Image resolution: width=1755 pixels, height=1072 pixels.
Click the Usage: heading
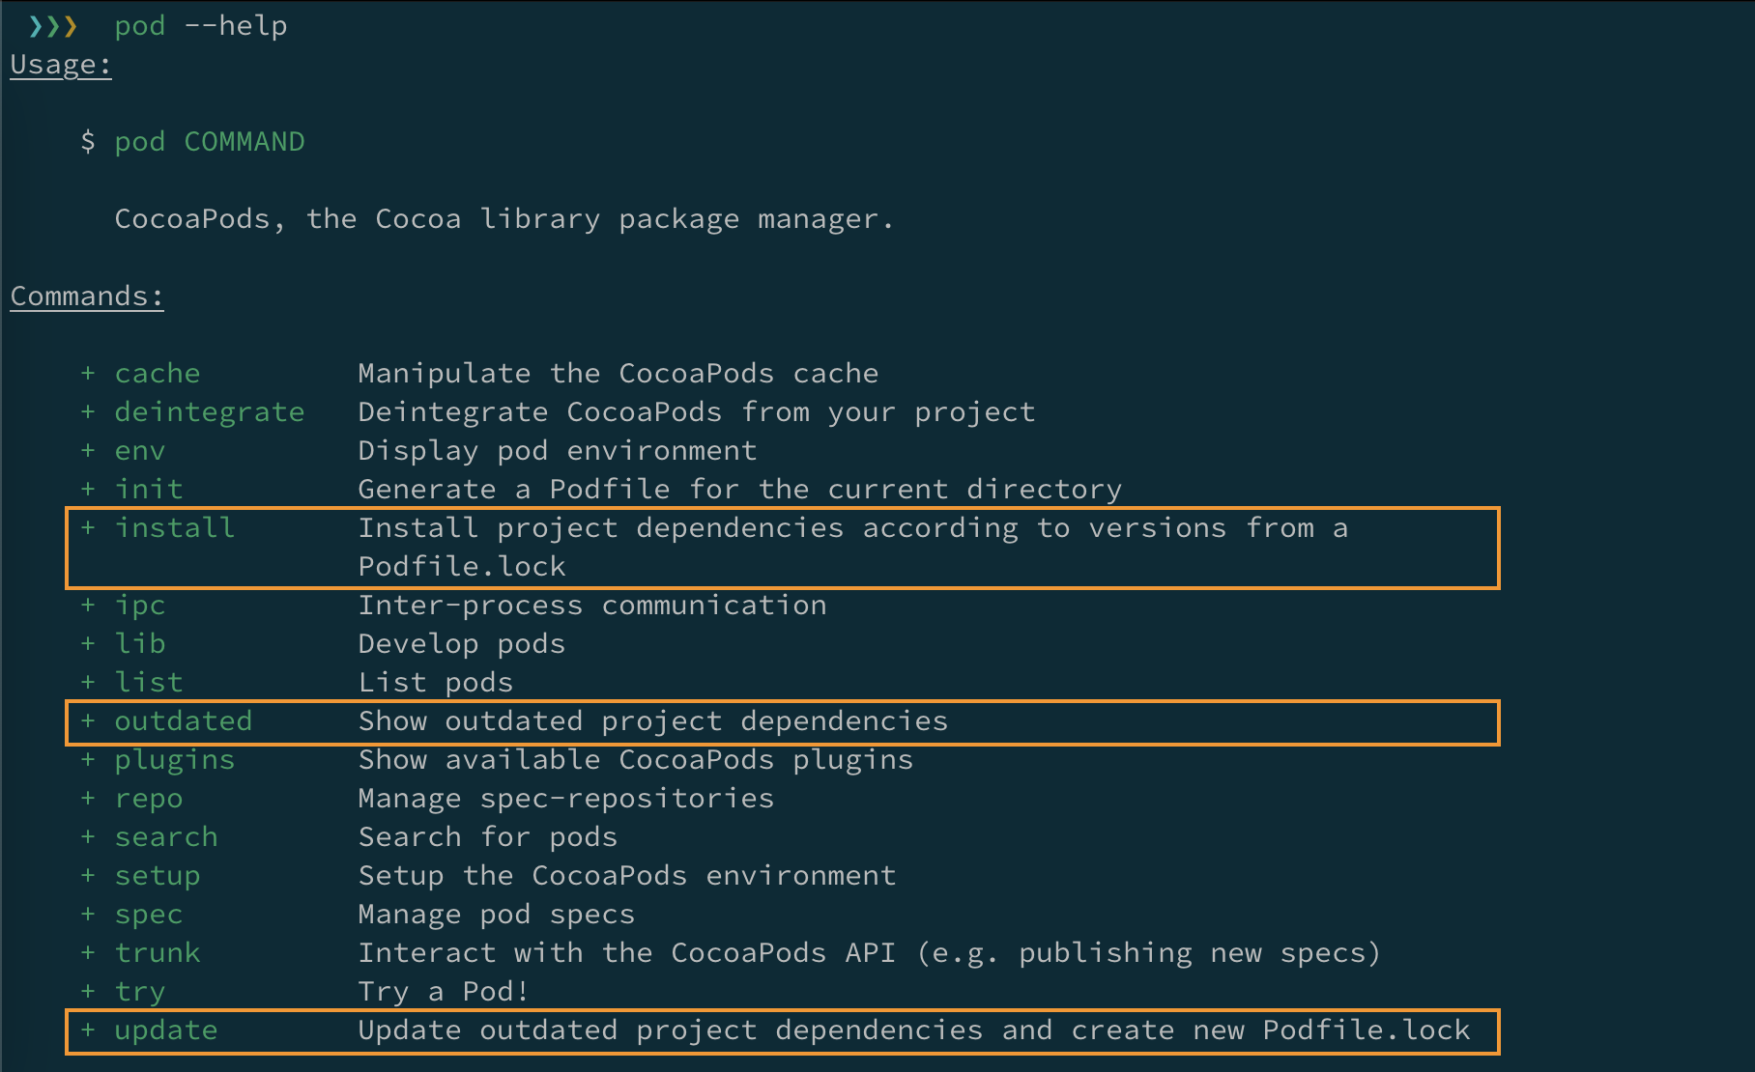pyautogui.click(x=60, y=64)
